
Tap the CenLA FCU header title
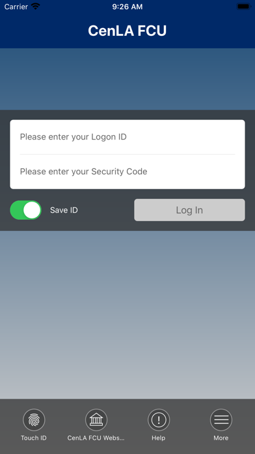coord(127,31)
